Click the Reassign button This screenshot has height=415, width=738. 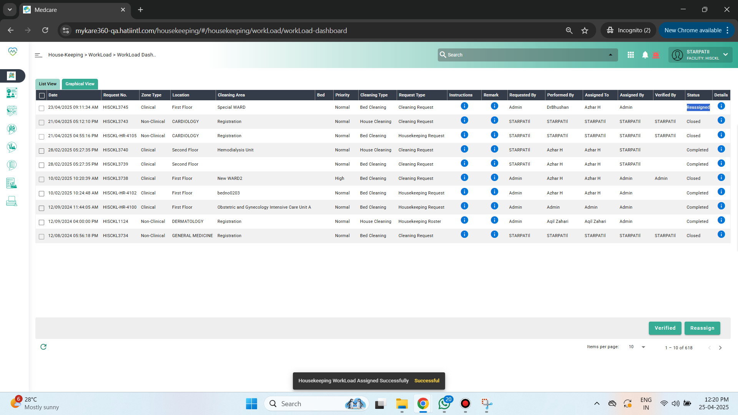(702, 328)
